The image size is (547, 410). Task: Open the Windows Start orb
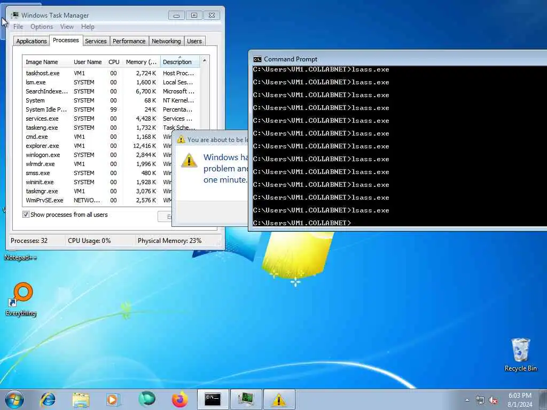tap(14, 399)
